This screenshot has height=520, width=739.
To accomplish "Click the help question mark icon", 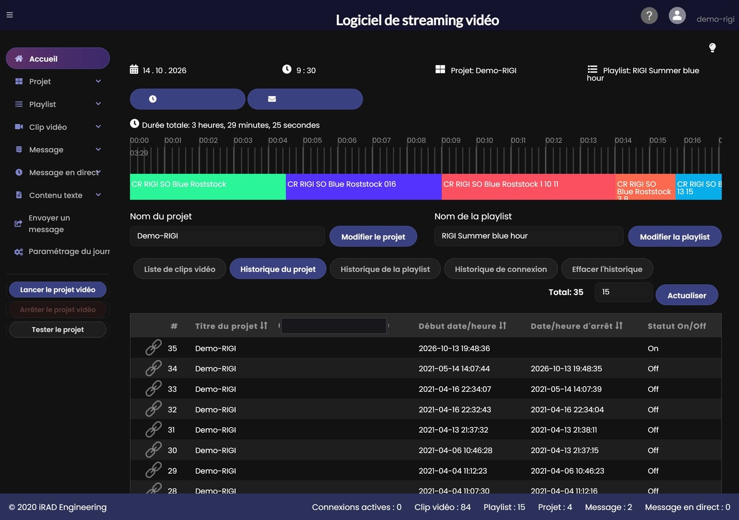I will click(649, 16).
